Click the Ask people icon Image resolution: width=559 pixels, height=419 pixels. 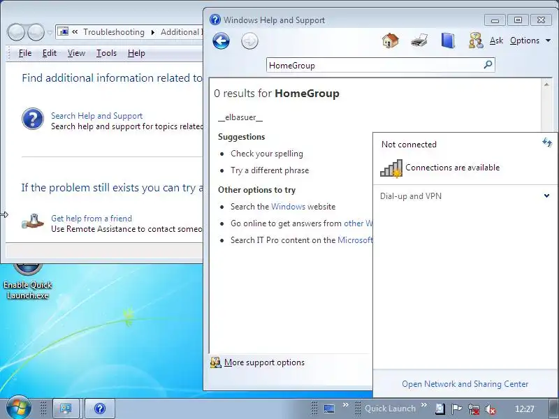(476, 41)
